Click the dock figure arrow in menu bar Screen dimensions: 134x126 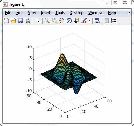[129, 13]
